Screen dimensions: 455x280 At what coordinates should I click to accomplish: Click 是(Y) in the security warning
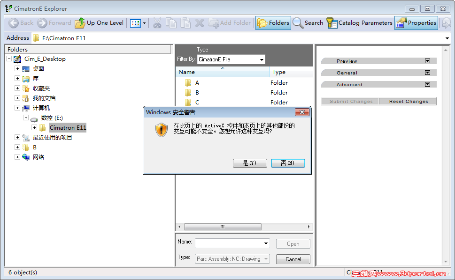pos(250,163)
